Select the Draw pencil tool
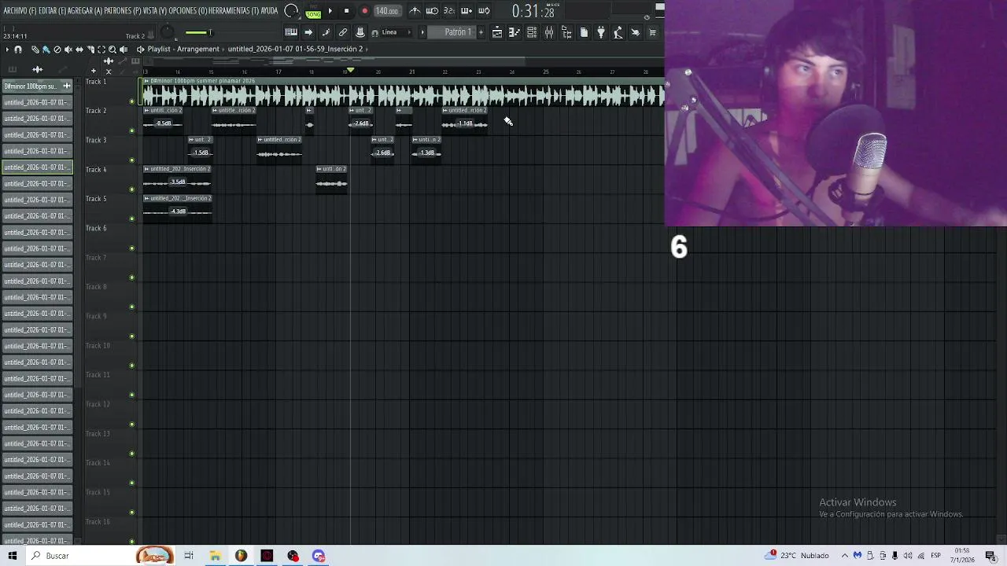This screenshot has height=566, width=1007. [x=35, y=50]
